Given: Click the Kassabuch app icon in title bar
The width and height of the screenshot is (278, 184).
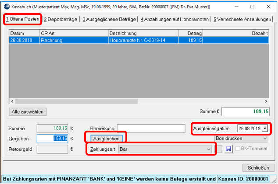Looking at the screenshot, I should 7,7.
